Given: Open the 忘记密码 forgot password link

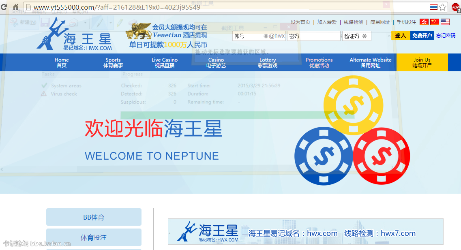Looking at the screenshot, I should click(446, 36).
